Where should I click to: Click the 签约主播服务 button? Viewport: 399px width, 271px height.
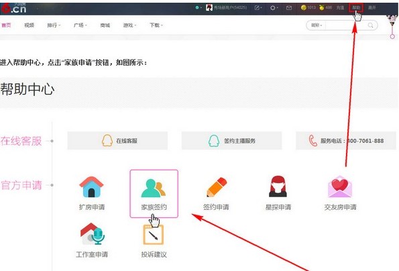point(231,141)
